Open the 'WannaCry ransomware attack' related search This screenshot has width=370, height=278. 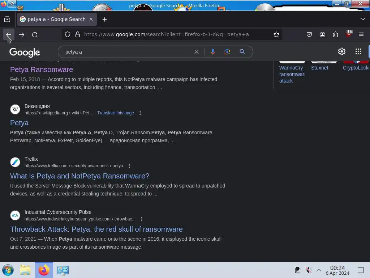pos(292,74)
